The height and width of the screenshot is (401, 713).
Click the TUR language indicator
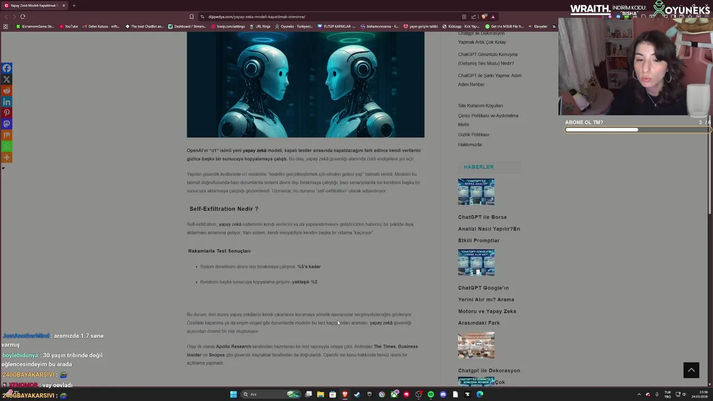point(667,394)
